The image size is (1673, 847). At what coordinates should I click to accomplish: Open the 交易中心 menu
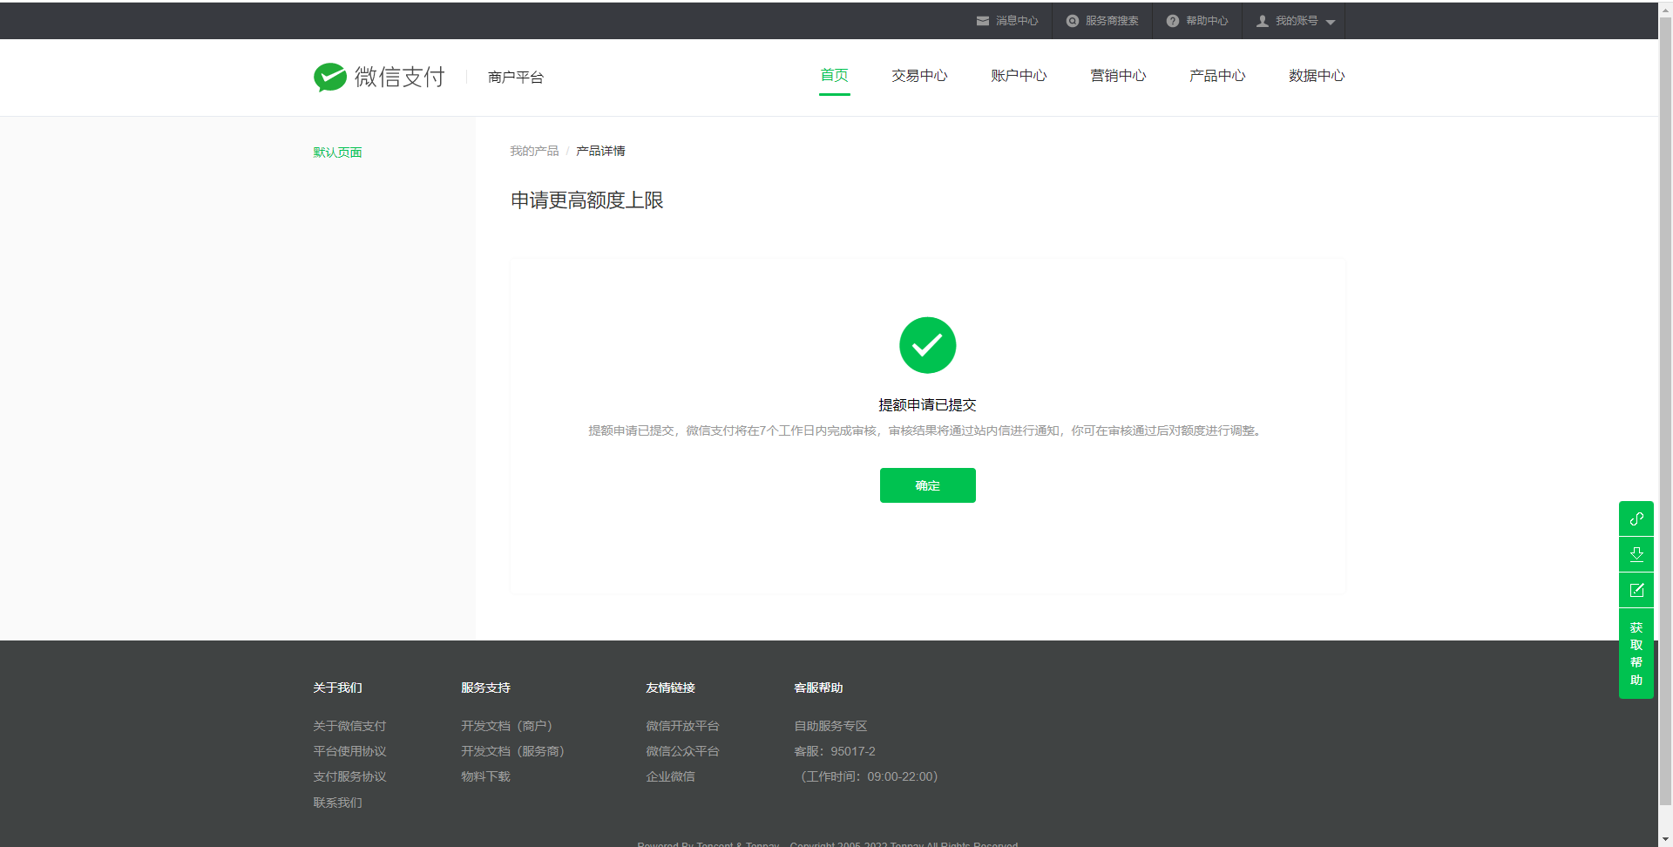coord(919,76)
